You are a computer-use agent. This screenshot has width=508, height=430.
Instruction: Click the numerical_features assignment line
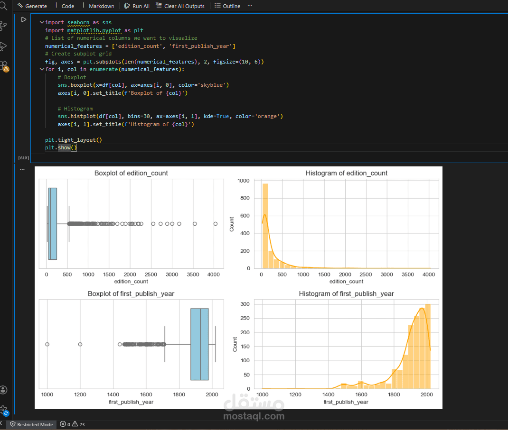tap(140, 46)
